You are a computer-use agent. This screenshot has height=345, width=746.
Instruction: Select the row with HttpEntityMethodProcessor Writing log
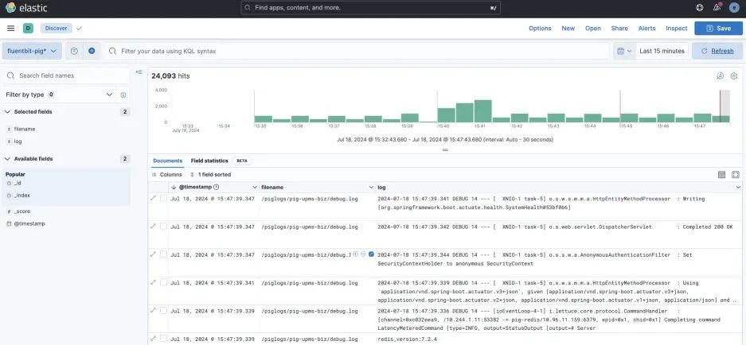[x=163, y=198]
